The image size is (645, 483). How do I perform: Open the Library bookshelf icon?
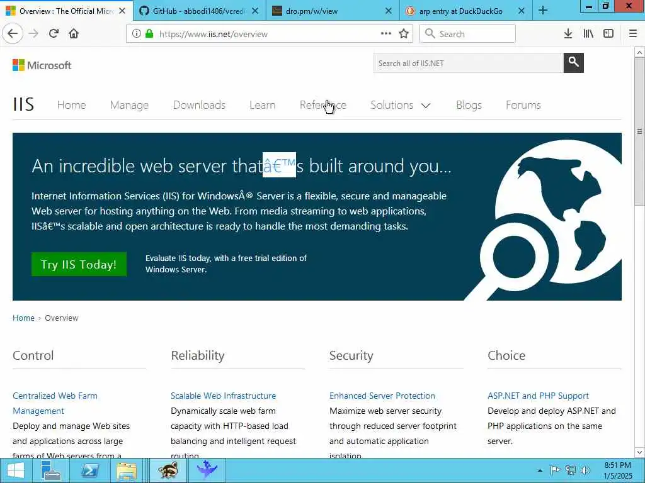(x=588, y=33)
